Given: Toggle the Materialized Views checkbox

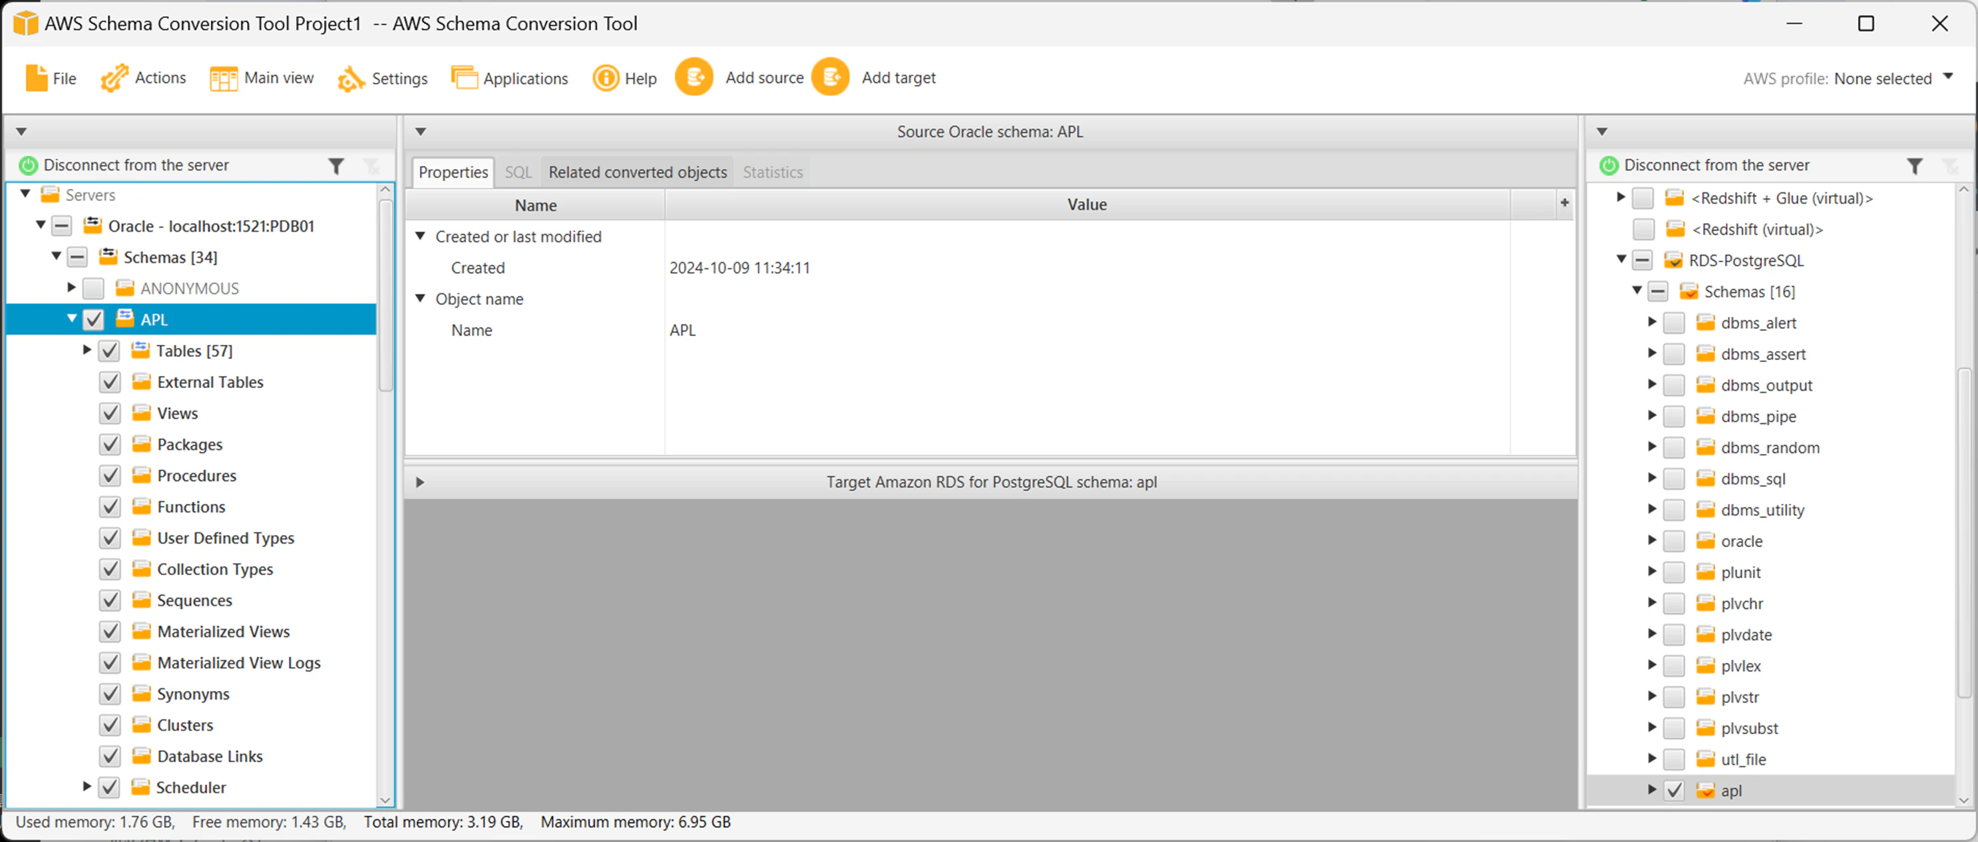Looking at the screenshot, I should (x=110, y=632).
